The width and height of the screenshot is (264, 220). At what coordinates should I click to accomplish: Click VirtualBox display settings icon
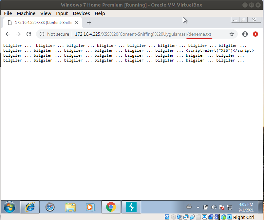[205, 217]
